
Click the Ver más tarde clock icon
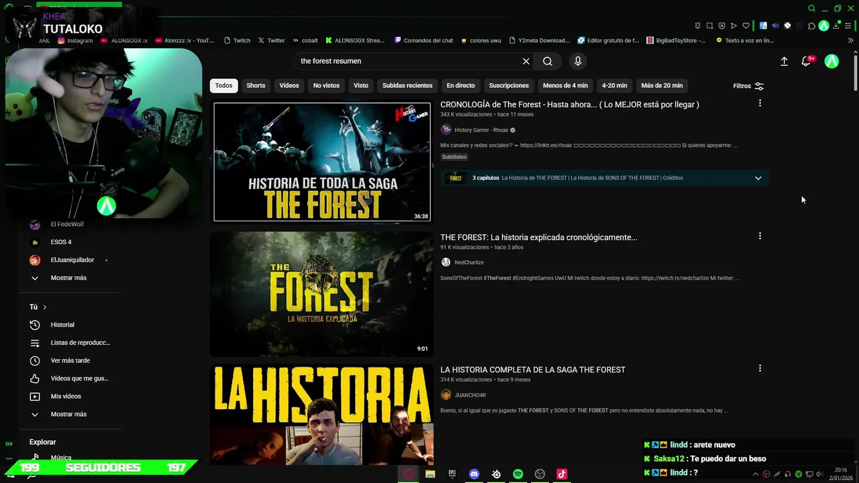click(35, 360)
